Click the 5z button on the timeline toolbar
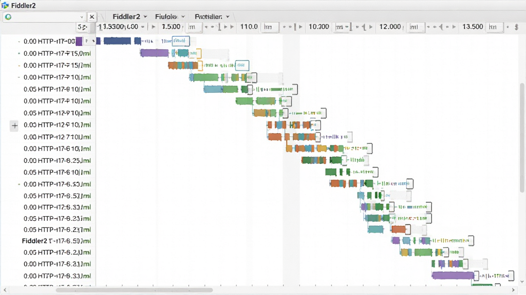The image size is (526, 295). [83, 27]
